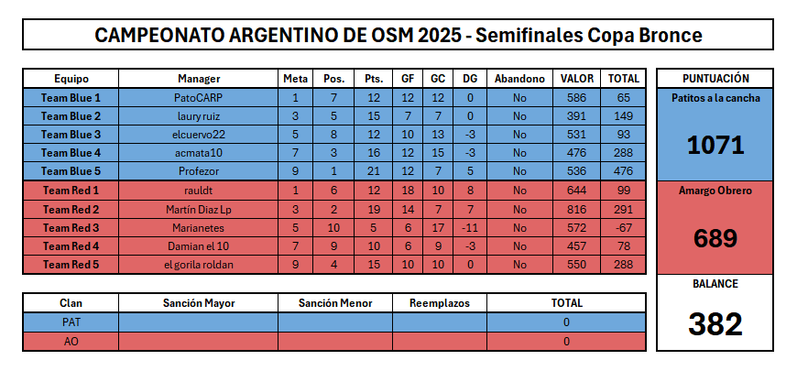Image resolution: width=808 pixels, height=371 pixels.
Task: Select the PUNTUACIÓN header cell
Action: tap(715, 79)
